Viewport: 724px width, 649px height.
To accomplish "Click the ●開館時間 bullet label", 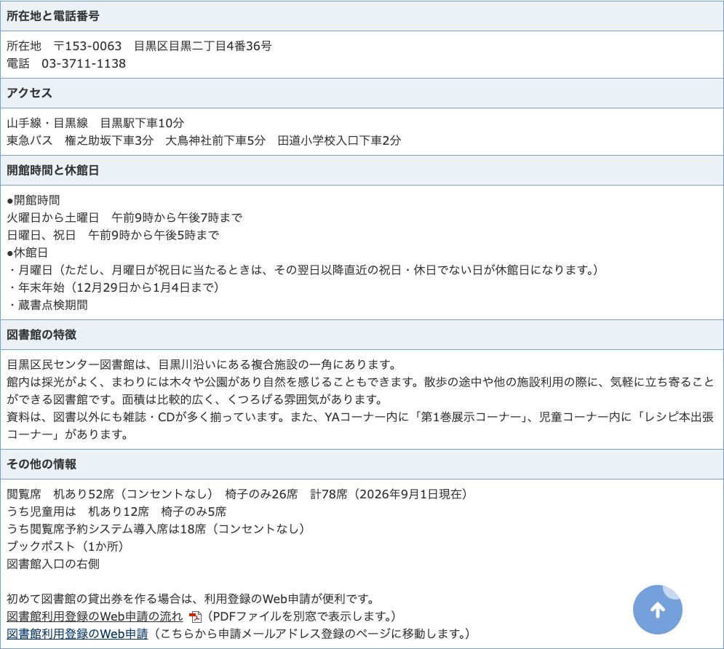I will tap(33, 200).
